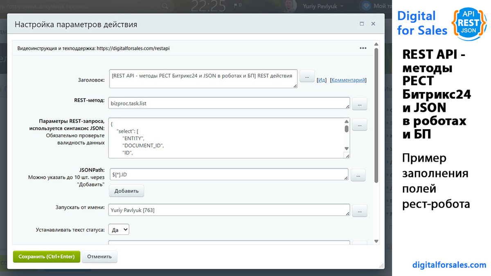Click the ellipsis button next to Запускать от имени
Screen dimensions: 491x276
[360, 211]
